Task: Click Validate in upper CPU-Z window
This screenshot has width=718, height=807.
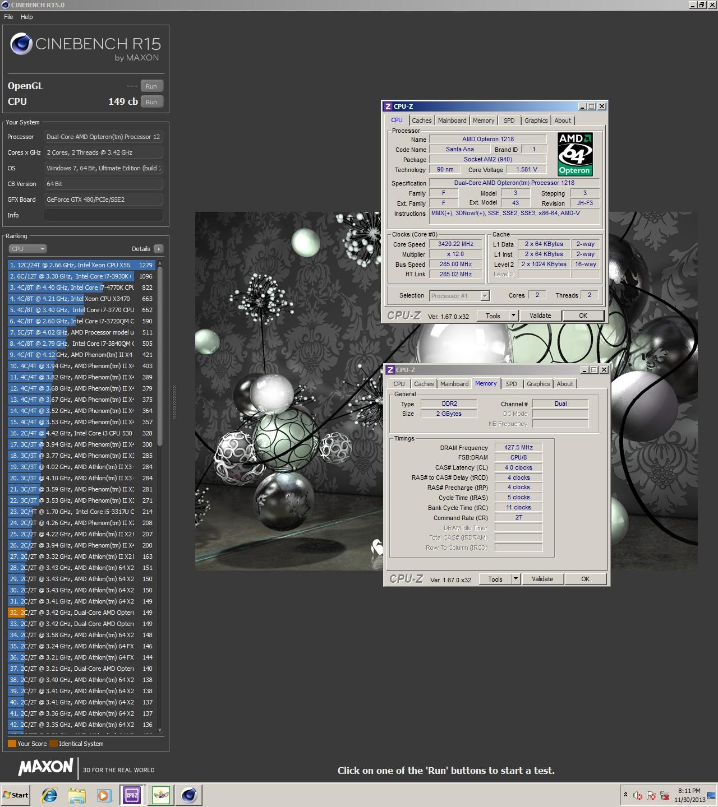Action: click(x=540, y=316)
